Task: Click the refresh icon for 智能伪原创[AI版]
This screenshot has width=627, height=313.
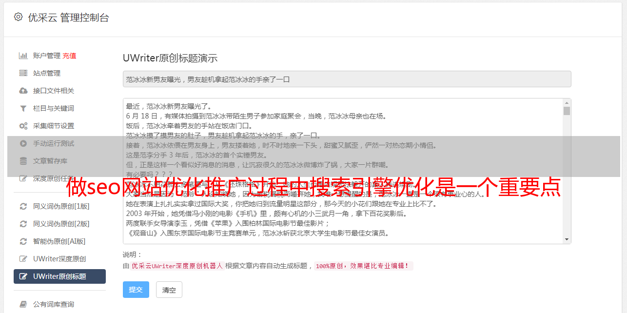Action: (x=23, y=241)
